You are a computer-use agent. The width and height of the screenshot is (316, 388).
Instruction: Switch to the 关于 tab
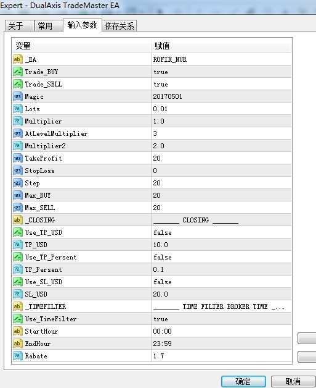(19, 26)
